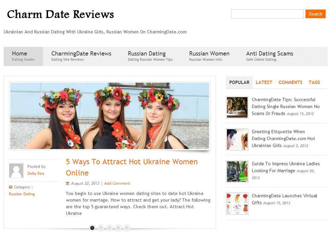Open '5 Ways To Attract Hot Ukraine Women Online' article
Viewport: 329px width, 232px height.
132,167
